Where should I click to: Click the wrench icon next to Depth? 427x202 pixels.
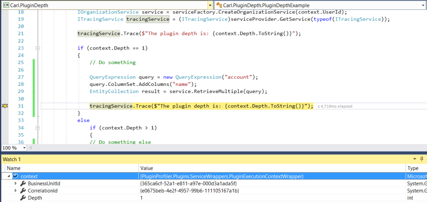click(23, 198)
